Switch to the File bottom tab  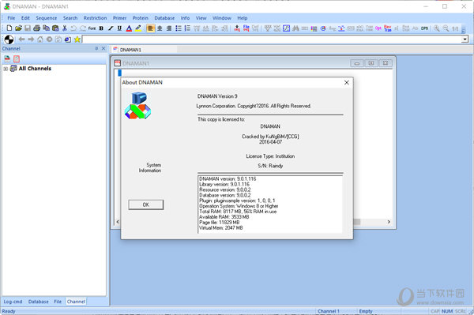pos(58,302)
